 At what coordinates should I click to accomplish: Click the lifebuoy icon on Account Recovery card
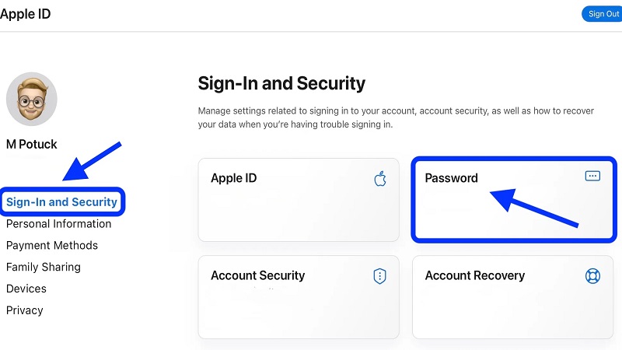[592, 276]
